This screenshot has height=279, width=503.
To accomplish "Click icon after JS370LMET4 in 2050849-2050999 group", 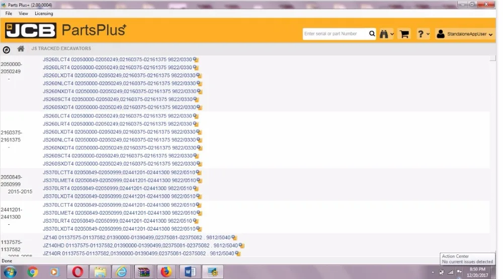I will point(200,181).
